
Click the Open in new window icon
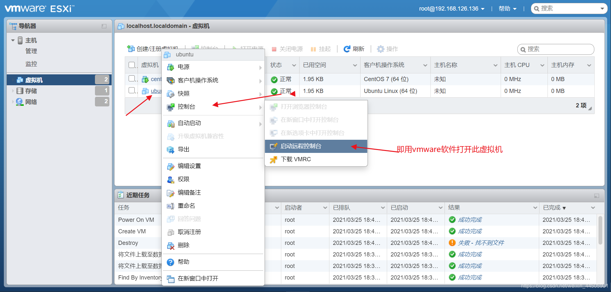(x=171, y=279)
